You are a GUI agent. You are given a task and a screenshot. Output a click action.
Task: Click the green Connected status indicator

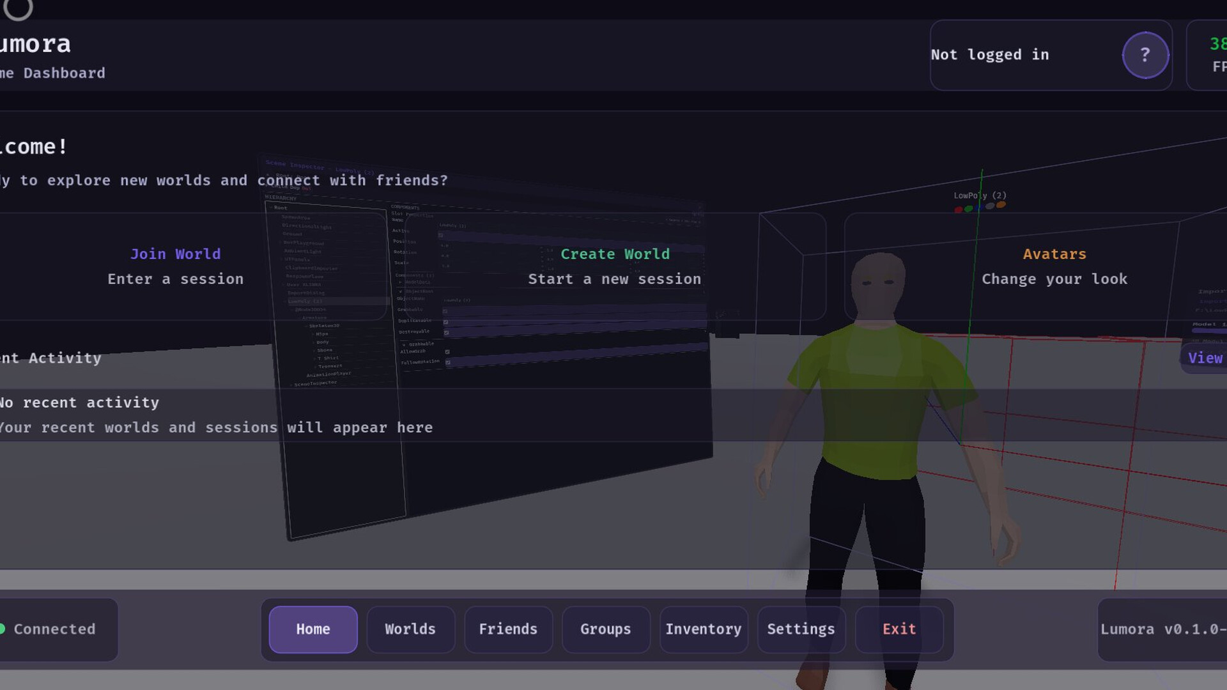point(3,629)
